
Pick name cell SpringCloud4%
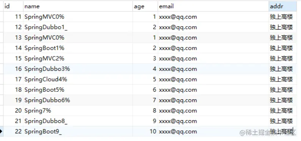[x=78, y=79]
